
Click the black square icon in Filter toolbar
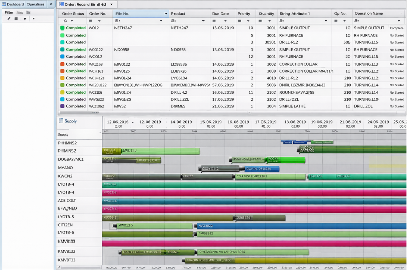click(x=16, y=19)
